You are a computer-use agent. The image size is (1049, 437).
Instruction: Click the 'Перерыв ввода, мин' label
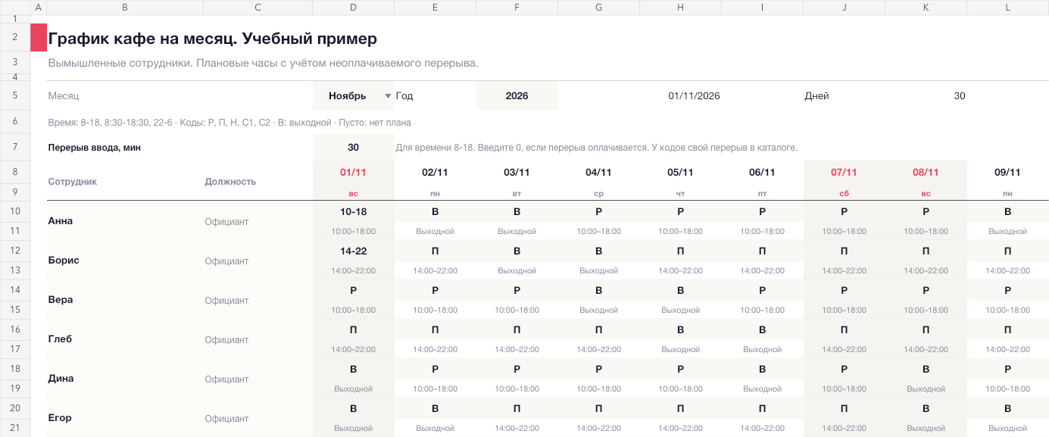click(95, 148)
